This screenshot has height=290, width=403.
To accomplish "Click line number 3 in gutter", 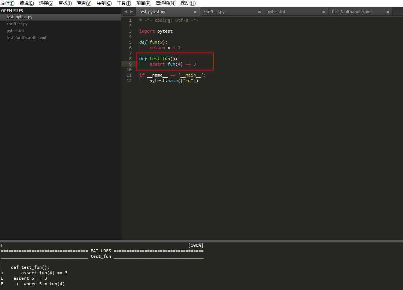I will tap(130, 31).
